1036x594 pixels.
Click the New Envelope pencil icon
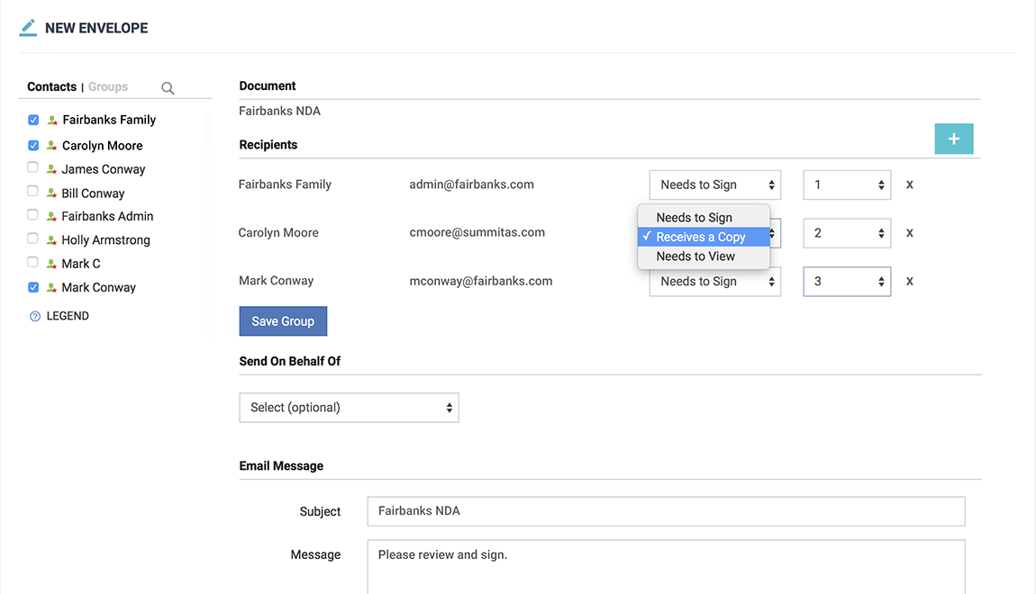click(x=28, y=28)
